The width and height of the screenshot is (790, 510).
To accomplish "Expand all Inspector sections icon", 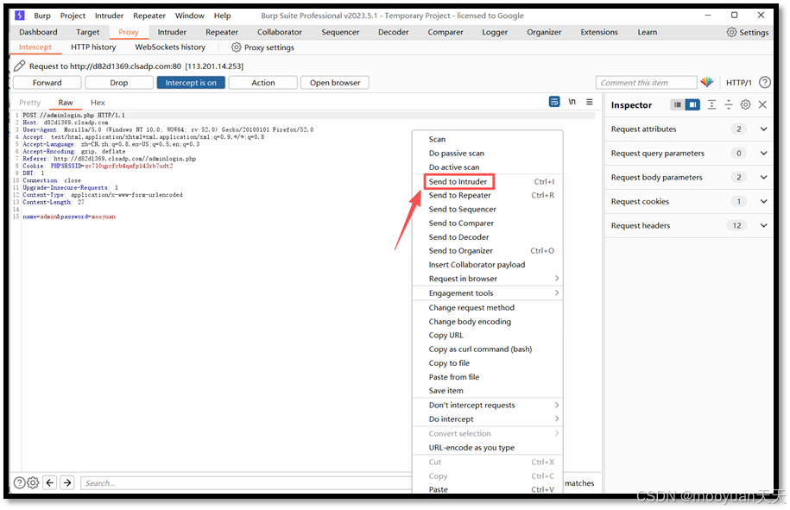I will 711,104.
